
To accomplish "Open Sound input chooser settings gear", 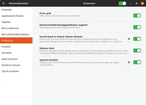I will click(129, 39).
